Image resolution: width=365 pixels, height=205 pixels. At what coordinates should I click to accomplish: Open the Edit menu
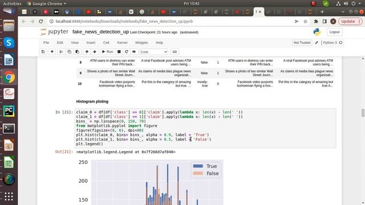(x=60, y=43)
